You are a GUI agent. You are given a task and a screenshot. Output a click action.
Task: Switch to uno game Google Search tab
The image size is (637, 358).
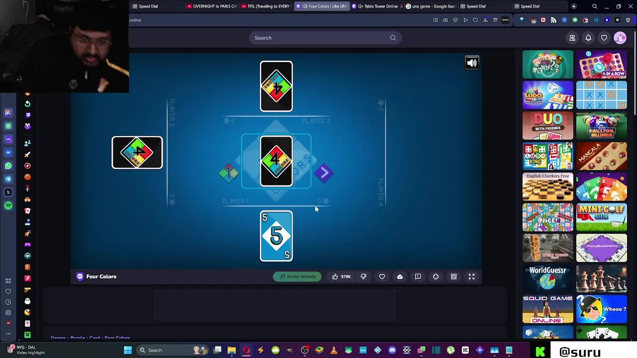point(431,6)
